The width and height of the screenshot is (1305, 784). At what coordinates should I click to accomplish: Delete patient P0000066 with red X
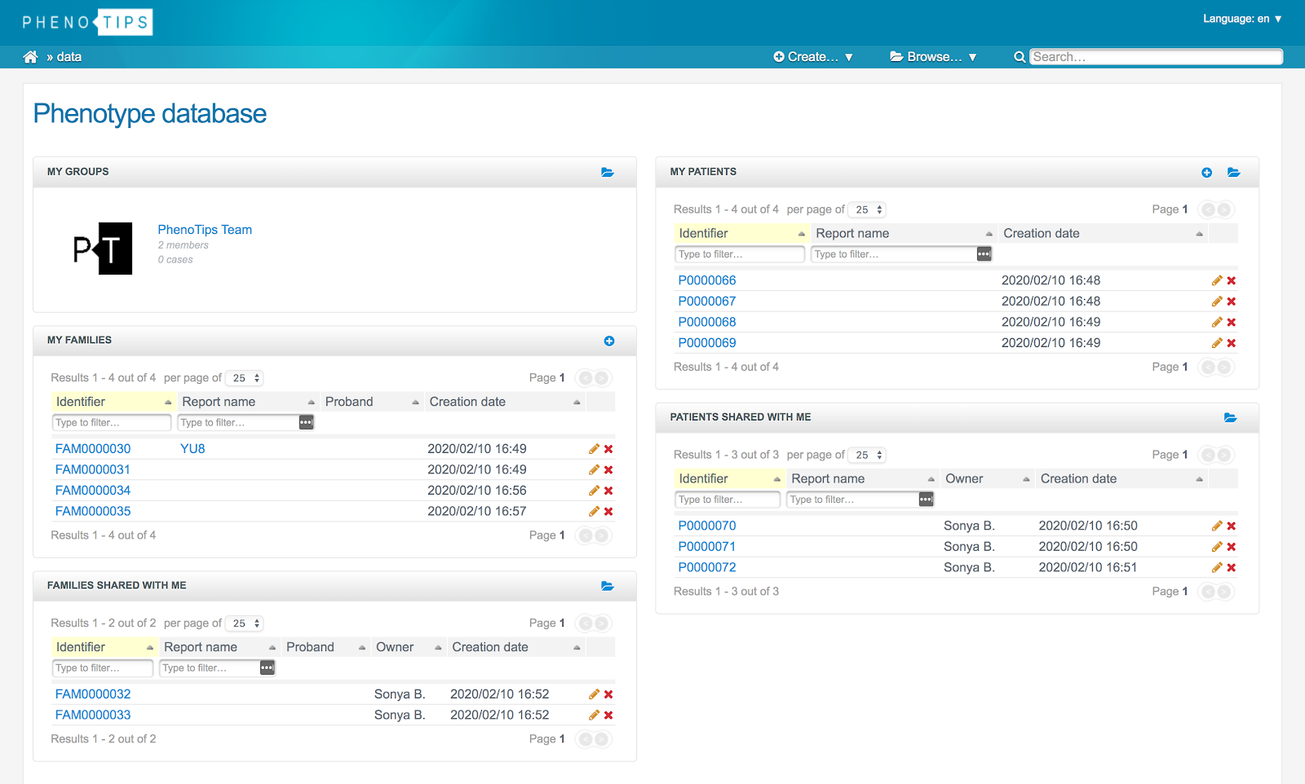(1232, 280)
